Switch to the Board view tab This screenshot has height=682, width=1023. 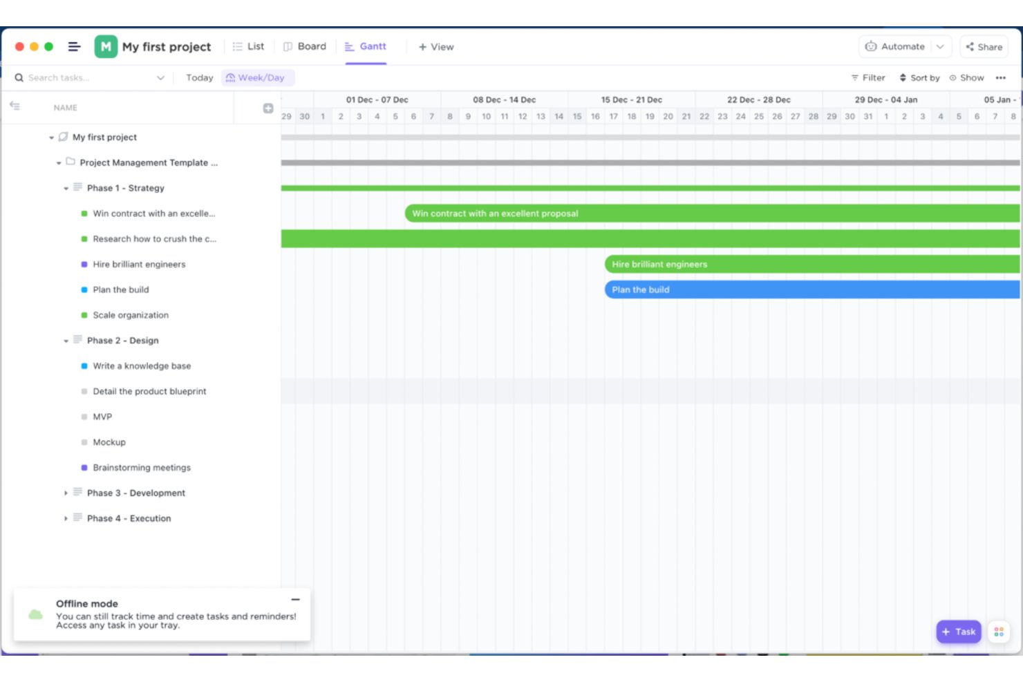(x=305, y=46)
